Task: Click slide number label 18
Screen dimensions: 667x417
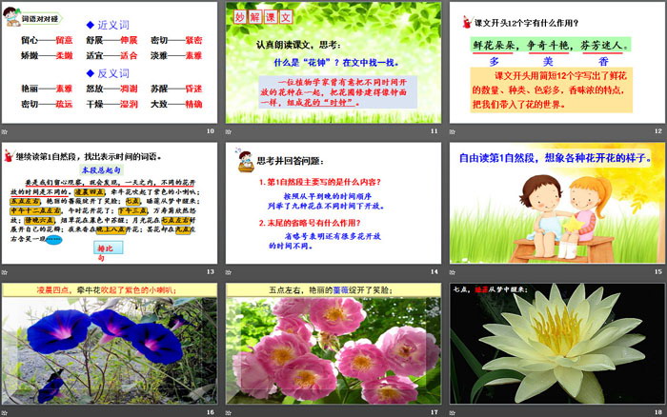Action: 658,412
